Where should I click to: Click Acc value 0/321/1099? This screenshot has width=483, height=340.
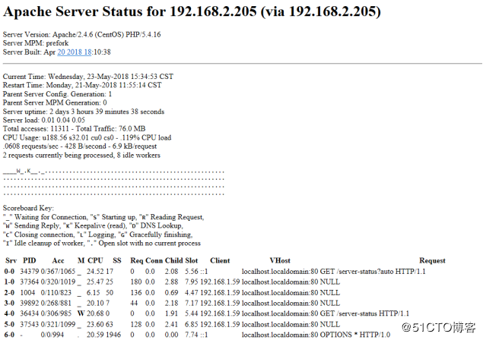coord(58,324)
